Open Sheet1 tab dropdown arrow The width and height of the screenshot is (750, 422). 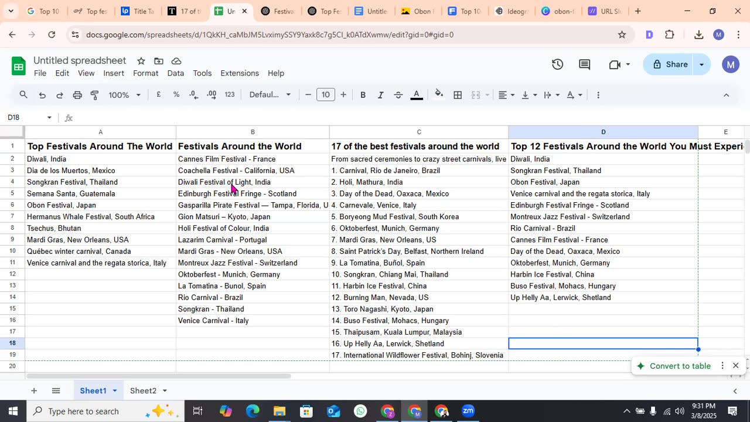[114, 391]
